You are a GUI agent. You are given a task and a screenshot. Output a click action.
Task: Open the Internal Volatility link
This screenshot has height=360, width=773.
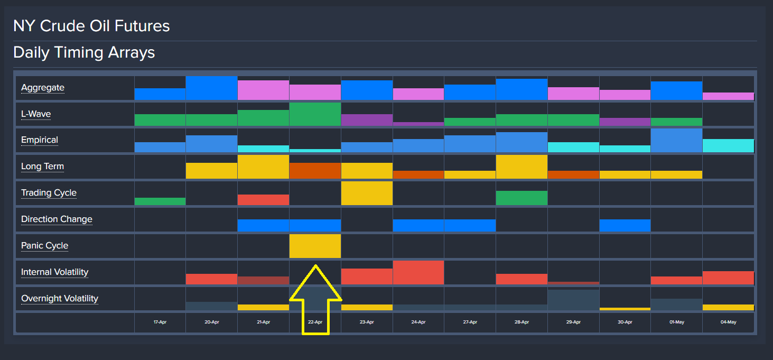(x=54, y=272)
